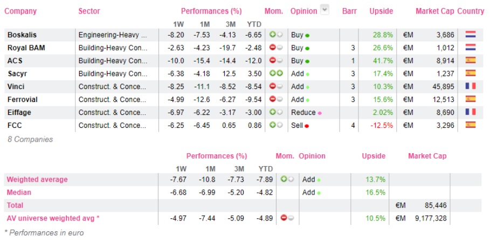Click the momentum icon in the Weighted average row
Viewport: 490px width, 240px height.
[x=287, y=179]
